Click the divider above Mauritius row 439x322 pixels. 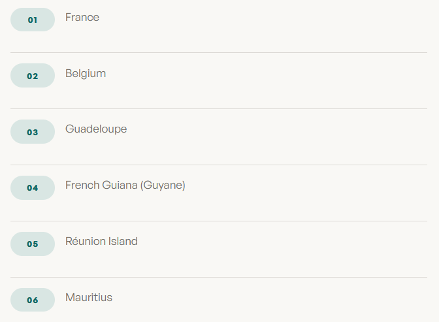219,277
